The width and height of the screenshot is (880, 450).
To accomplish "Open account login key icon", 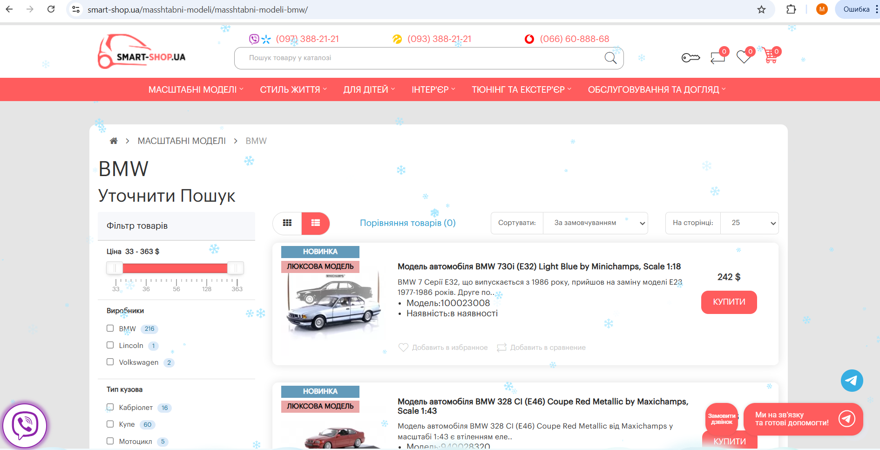I will pos(690,57).
